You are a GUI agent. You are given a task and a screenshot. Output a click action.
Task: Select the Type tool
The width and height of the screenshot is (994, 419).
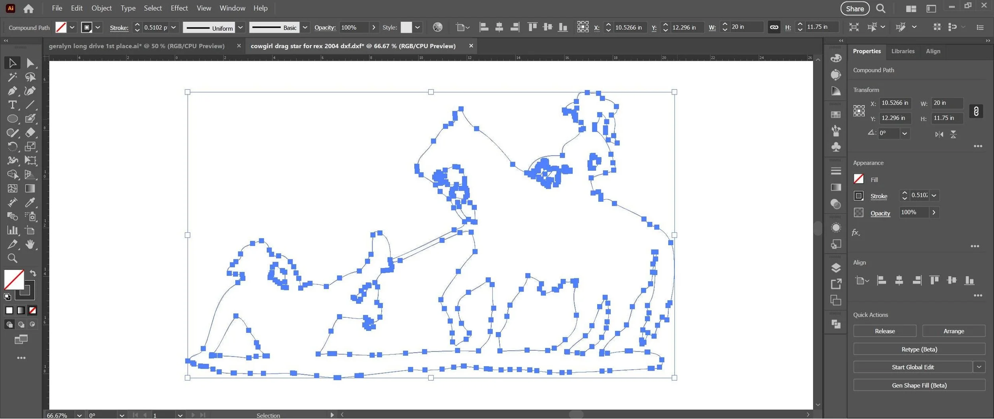[12, 105]
